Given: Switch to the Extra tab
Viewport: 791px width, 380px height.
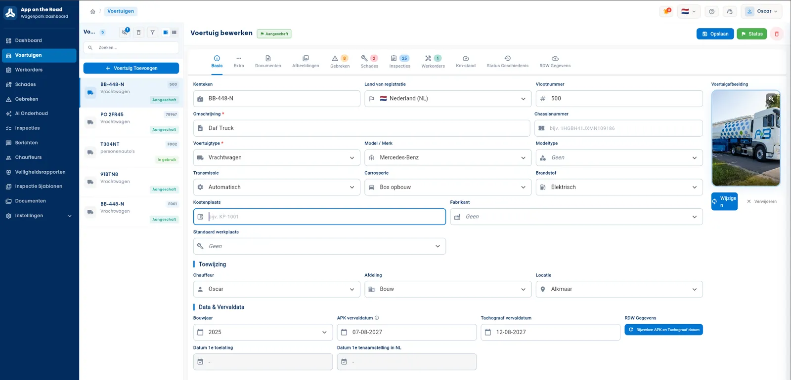Looking at the screenshot, I should pos(239,62).
